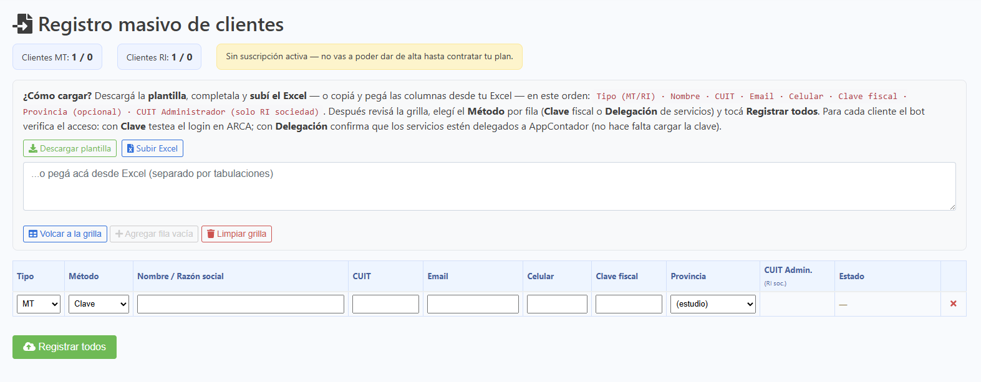Click the green Registrar todos button
Image resolution: width=981 pixels, height=382 pixels.
point(64,347)
